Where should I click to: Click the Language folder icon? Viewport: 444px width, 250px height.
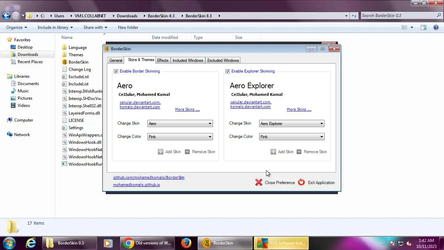click(x=64, y=47)
